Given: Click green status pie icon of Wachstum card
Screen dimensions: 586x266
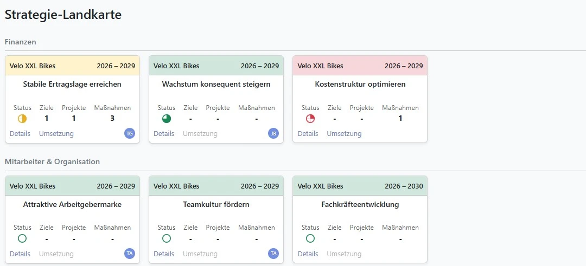Looking at the screenshot, I should (167, 119).
